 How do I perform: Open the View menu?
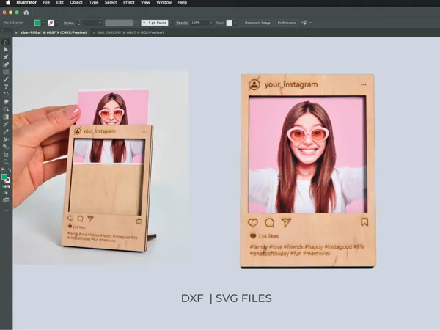pyautogui.click(x=145, y=2)
